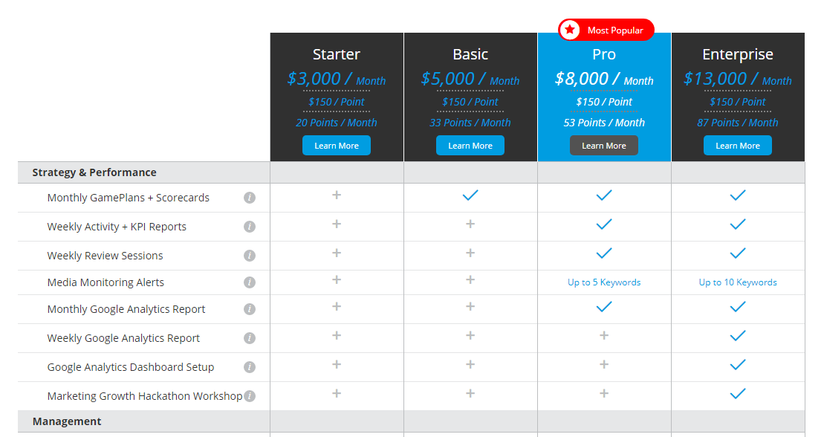Click info icon beside Monthly GamePlans + Scorecards
Viewport: 824px width, 437px height.
pos(250,198)
